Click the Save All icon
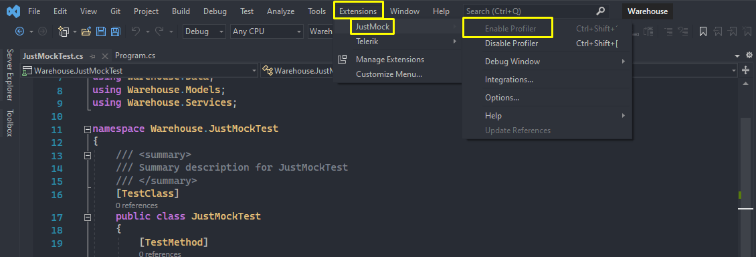Screen dimensions: 756x257 pyautogui.click(x=115, y=31)
